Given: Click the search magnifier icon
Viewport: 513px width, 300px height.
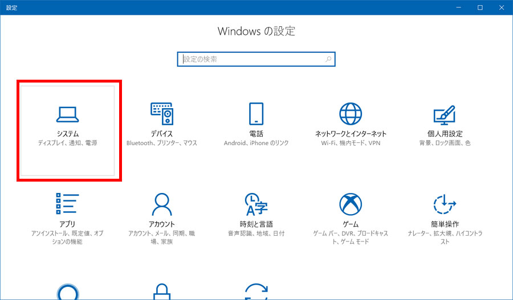Looking at the screenshot, I should pyautogui.click(x=328, y=59).
